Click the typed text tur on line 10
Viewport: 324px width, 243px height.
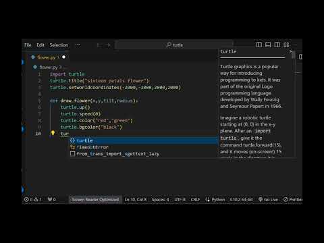coord(65,134)
